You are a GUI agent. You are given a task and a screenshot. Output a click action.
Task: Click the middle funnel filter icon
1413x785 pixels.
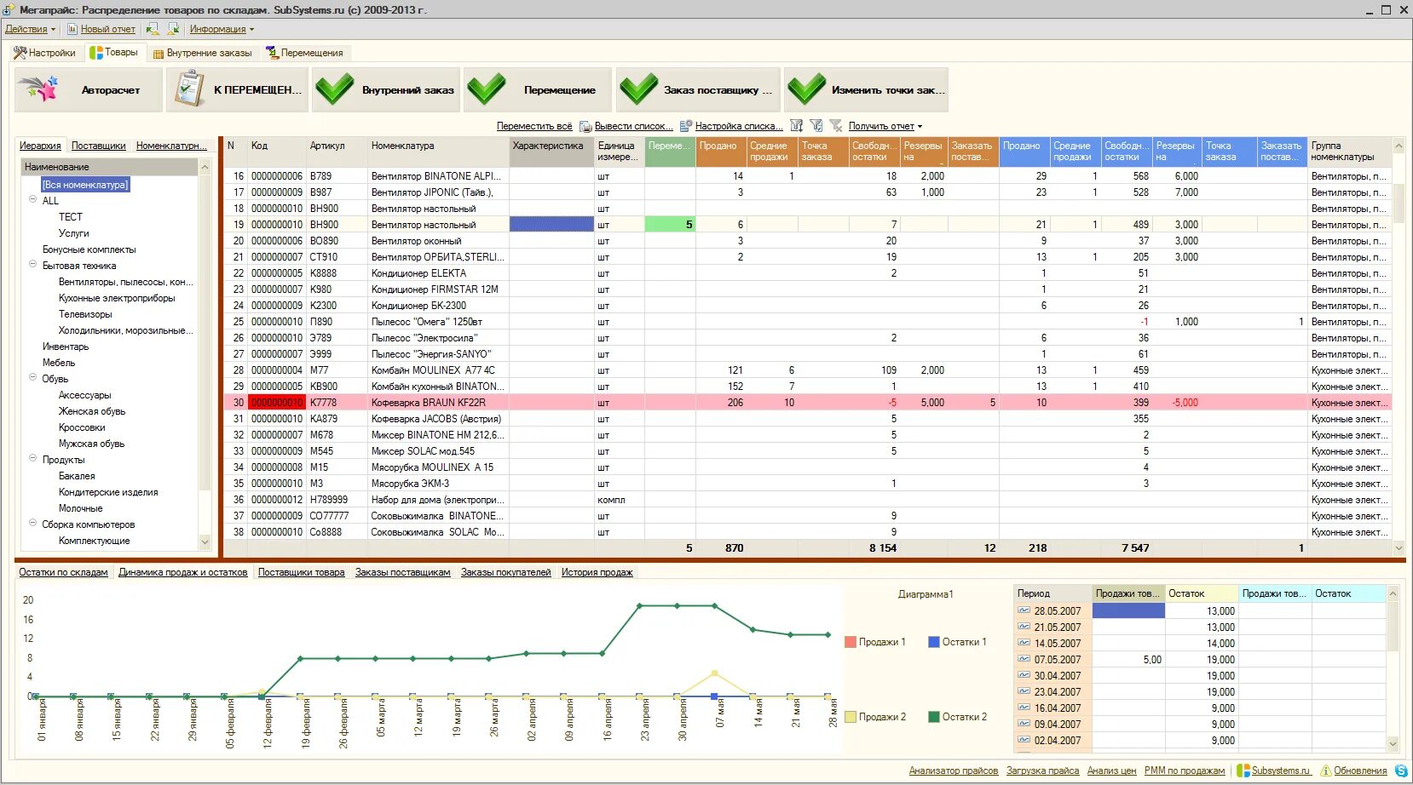(816, 126)
